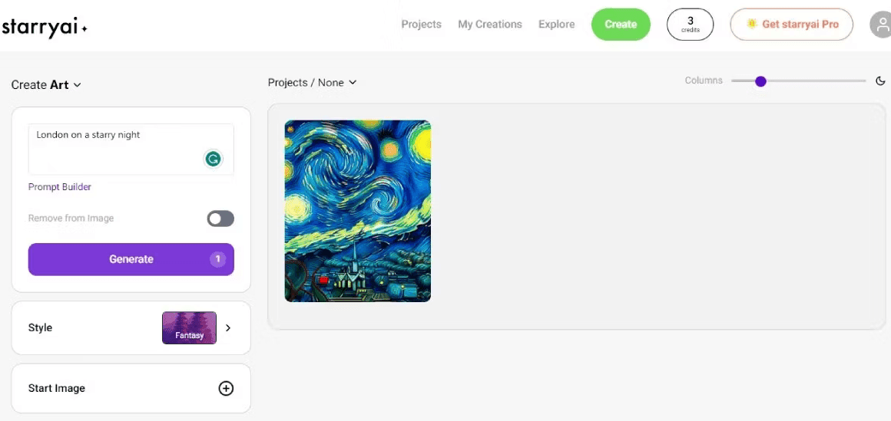Click the Generate credit cost badge
Screen dimensions: 891x421
217,259
